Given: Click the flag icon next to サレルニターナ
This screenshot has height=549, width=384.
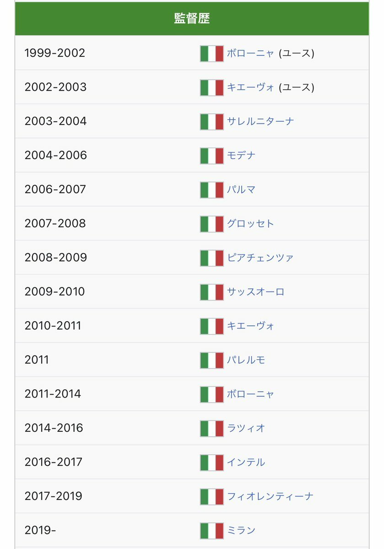Looking at the screenshot, I should (x=211, y=122).
